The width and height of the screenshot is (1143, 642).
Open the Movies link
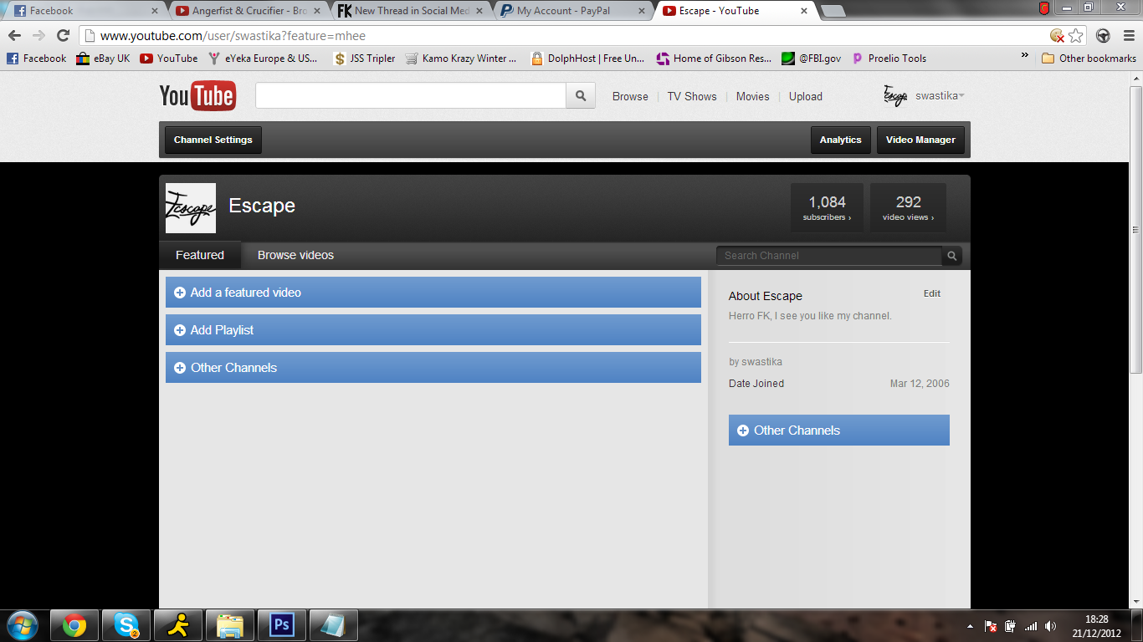click(x=752, y=96)
